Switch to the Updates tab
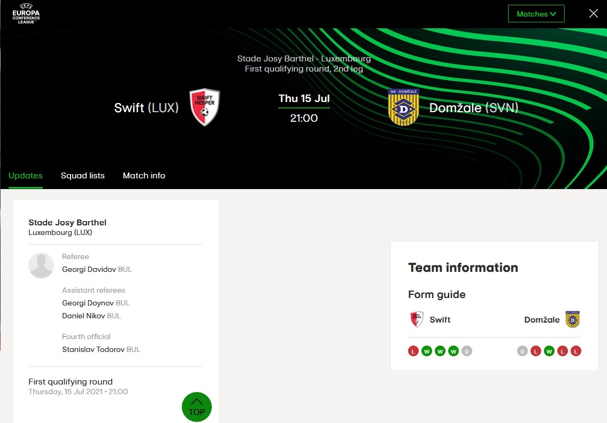Screen dimensions: 607x423 26,176
